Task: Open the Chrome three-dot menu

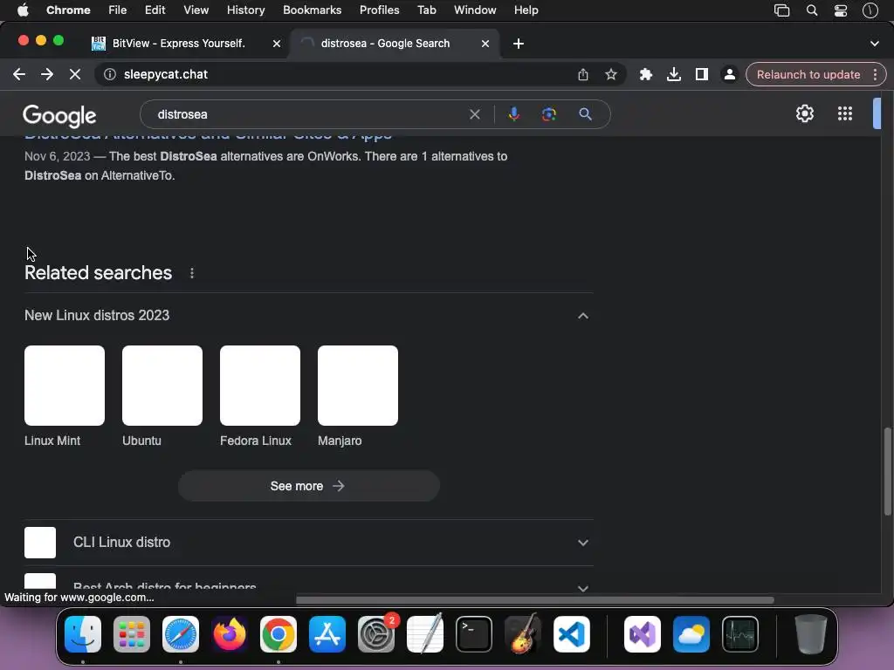Action: click(875, 75)
